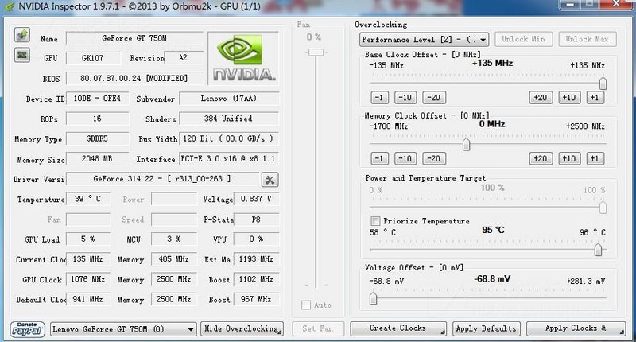The image size is (636, 342).
Task: Click Current Clock value 135 MHz
Action: click(x=88, y=258)
